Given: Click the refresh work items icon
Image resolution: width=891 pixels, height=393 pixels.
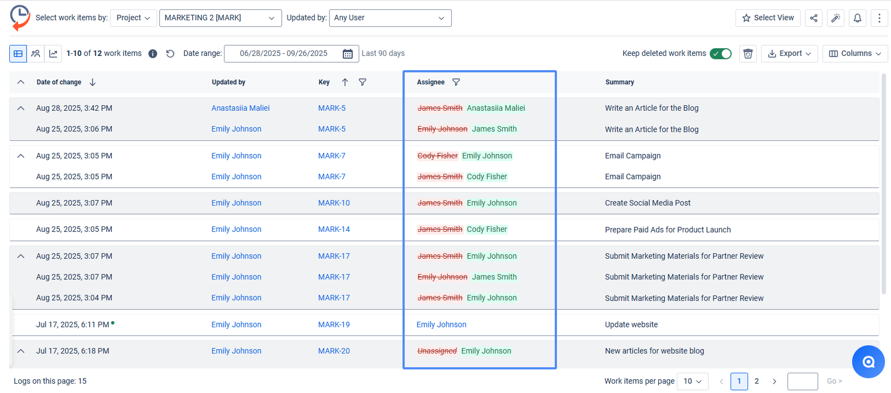Looking at the screenshot, I should click(x=170, y=54).
